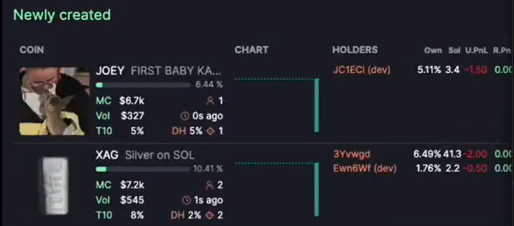Sort by the HOLDERS column header

(355, 50)
